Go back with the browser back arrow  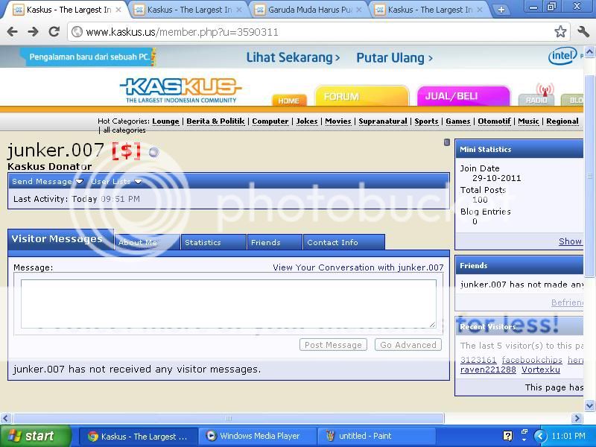pyautogui.click(x=12, y=31)
